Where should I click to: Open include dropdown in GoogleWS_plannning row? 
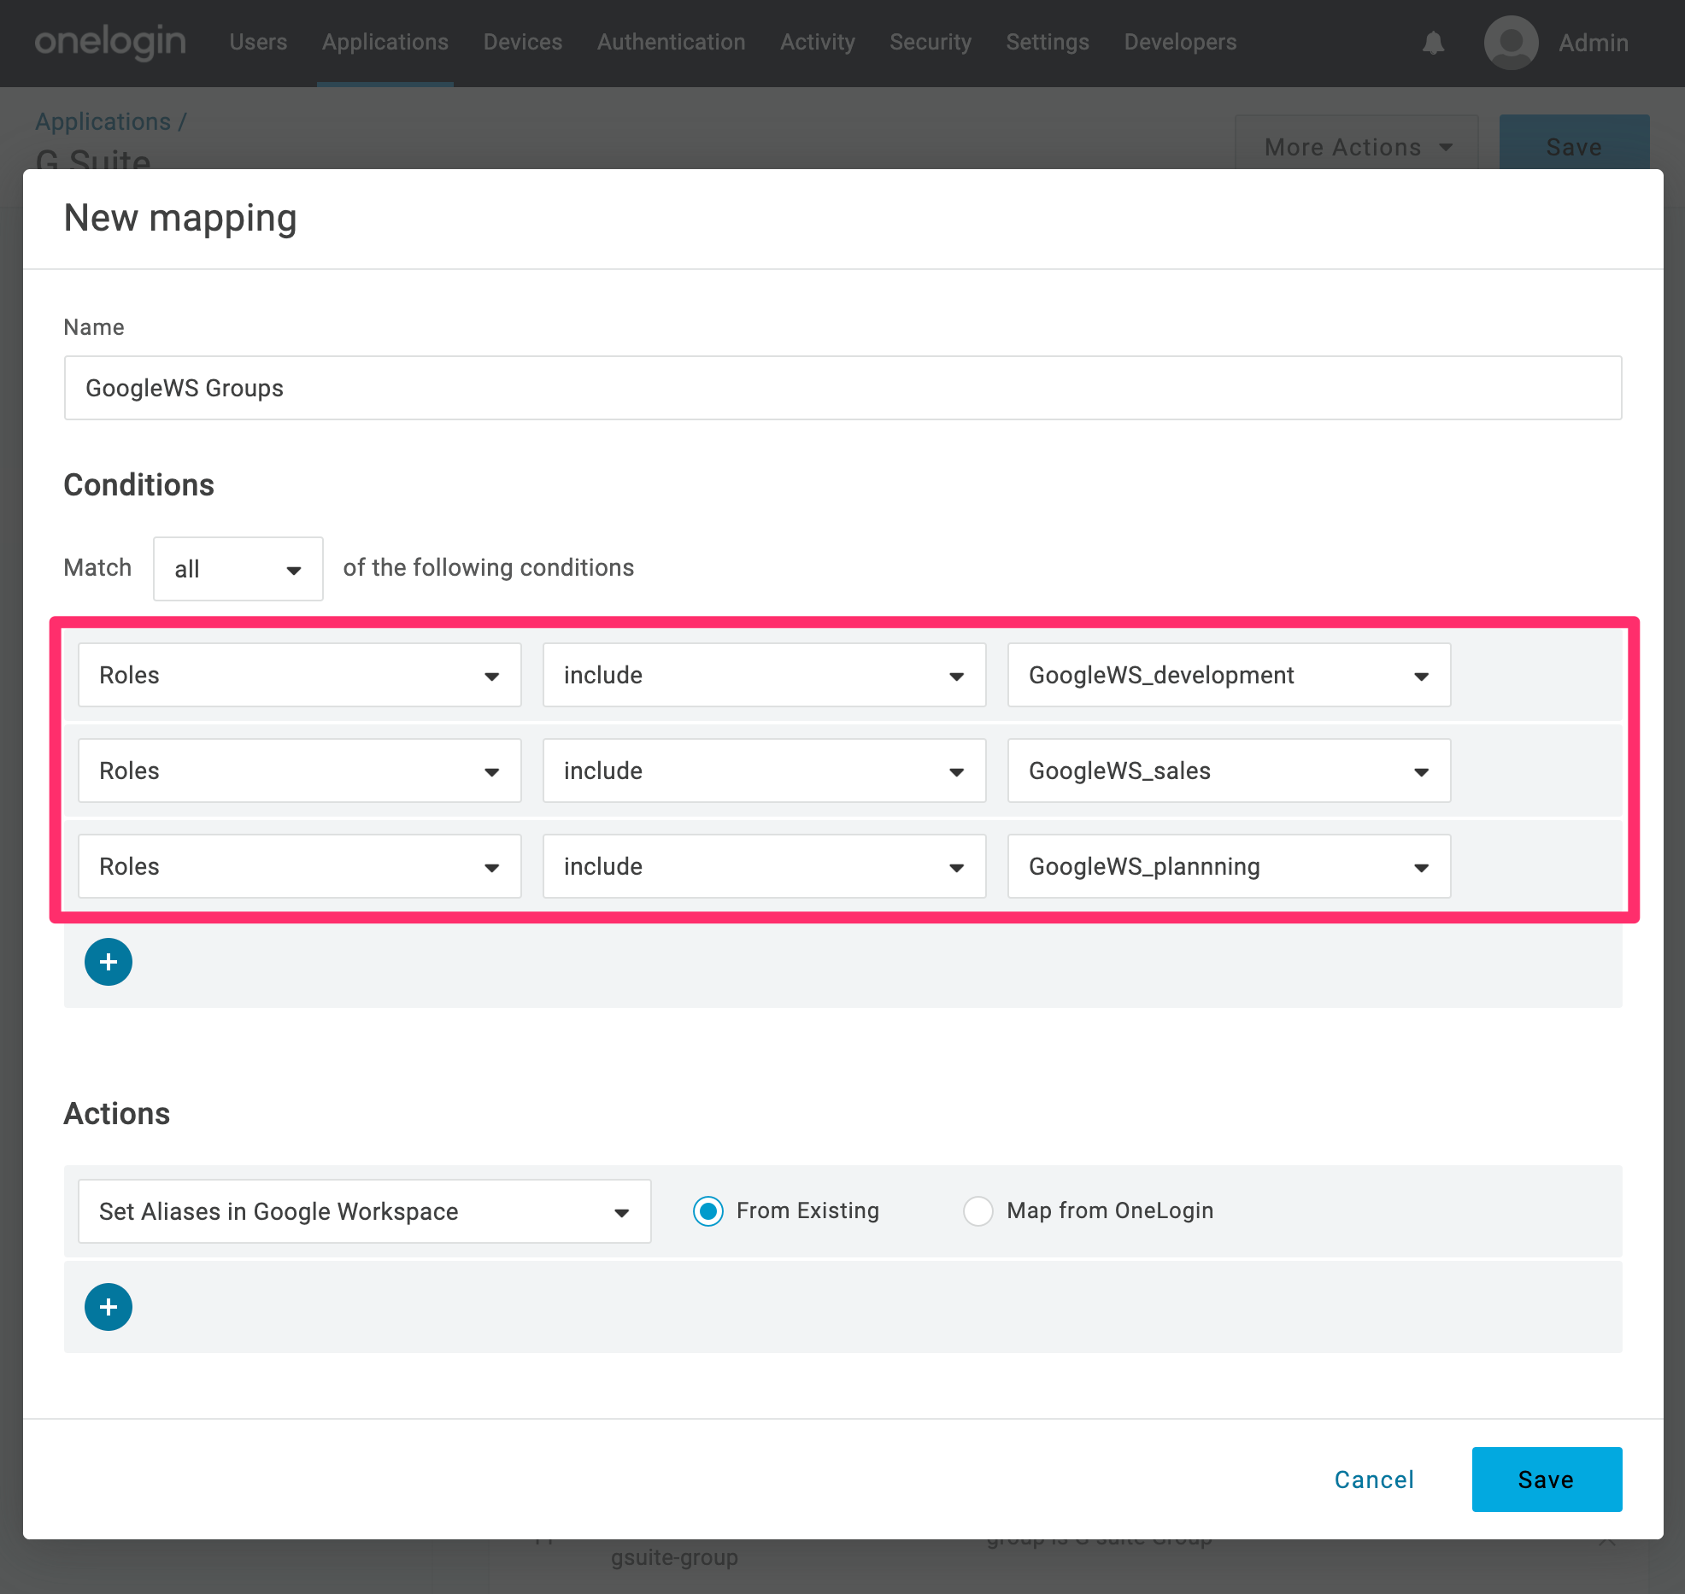(765, 866)
